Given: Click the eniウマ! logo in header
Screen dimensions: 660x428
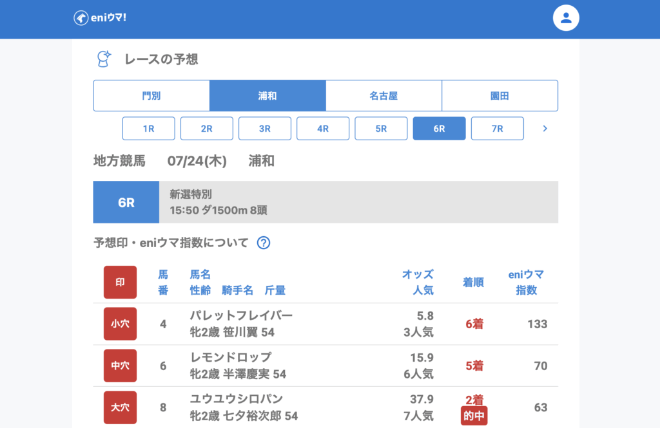Looking at the screenshot, I should coord(100,18).
